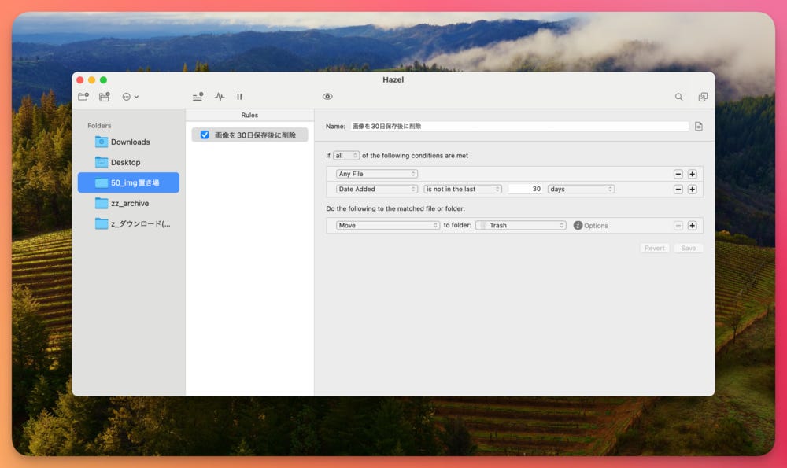Add a condition after Any File row
Screen dimensions: 787x468
click(x=692, y=174)
